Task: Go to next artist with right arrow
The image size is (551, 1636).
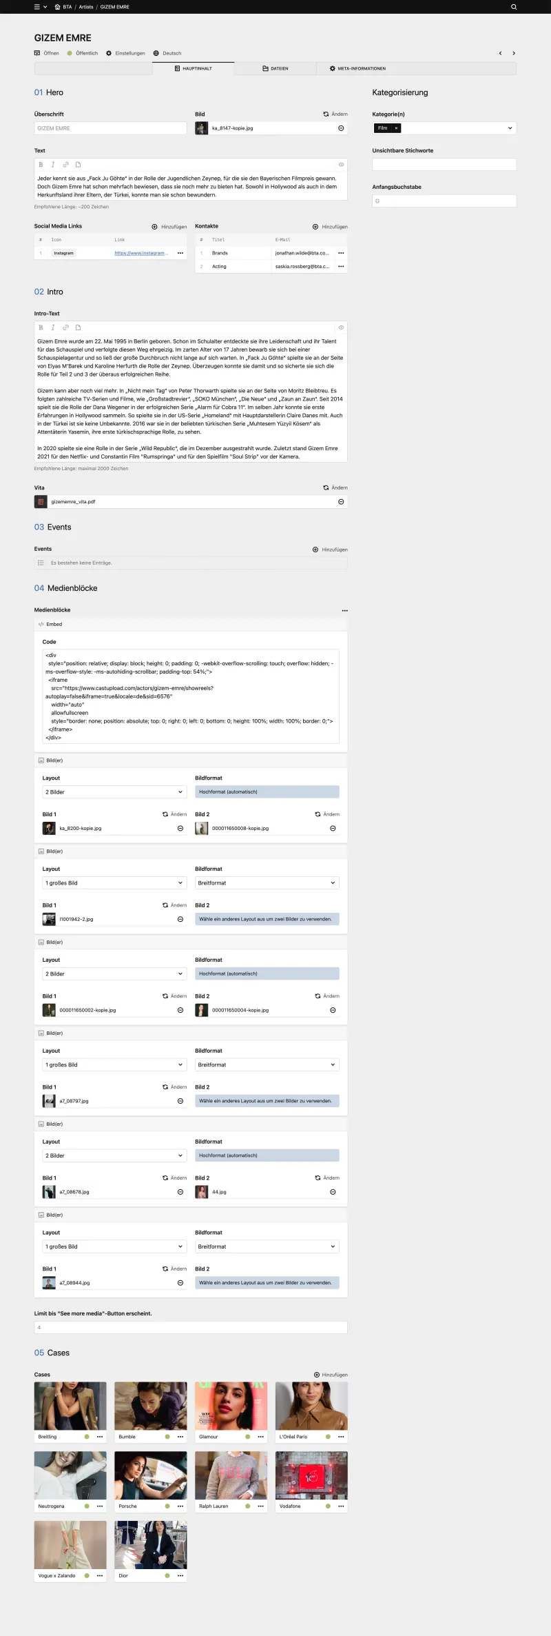Action: click(x=514, y=53)
